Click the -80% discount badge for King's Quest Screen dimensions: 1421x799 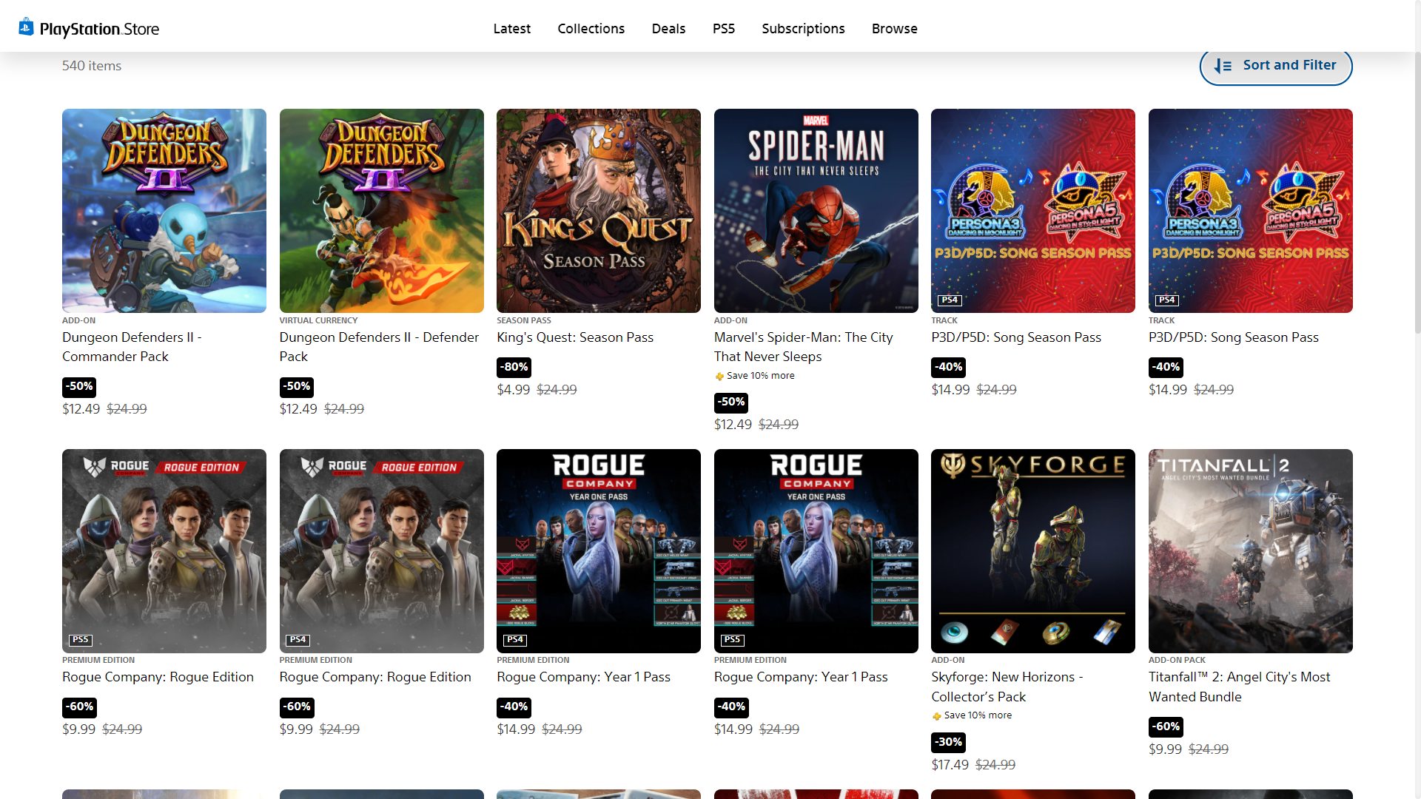[514, 367]
